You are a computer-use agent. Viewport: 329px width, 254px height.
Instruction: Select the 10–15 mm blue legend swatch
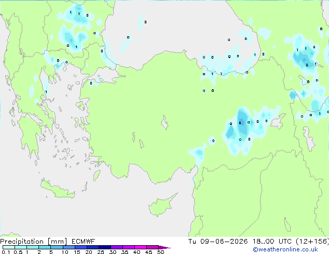[x=68, y=247]
